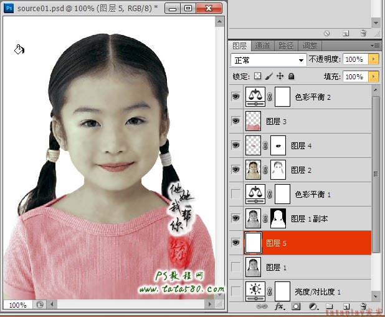Click upper panel new item icon
This screenshot has height=317, width=385.
point(346,34)
